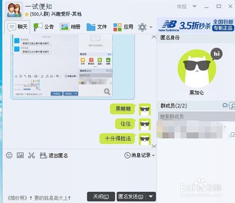
Task: Click the magnifier on the shared screenshot
Action: (x=107, y=92)
